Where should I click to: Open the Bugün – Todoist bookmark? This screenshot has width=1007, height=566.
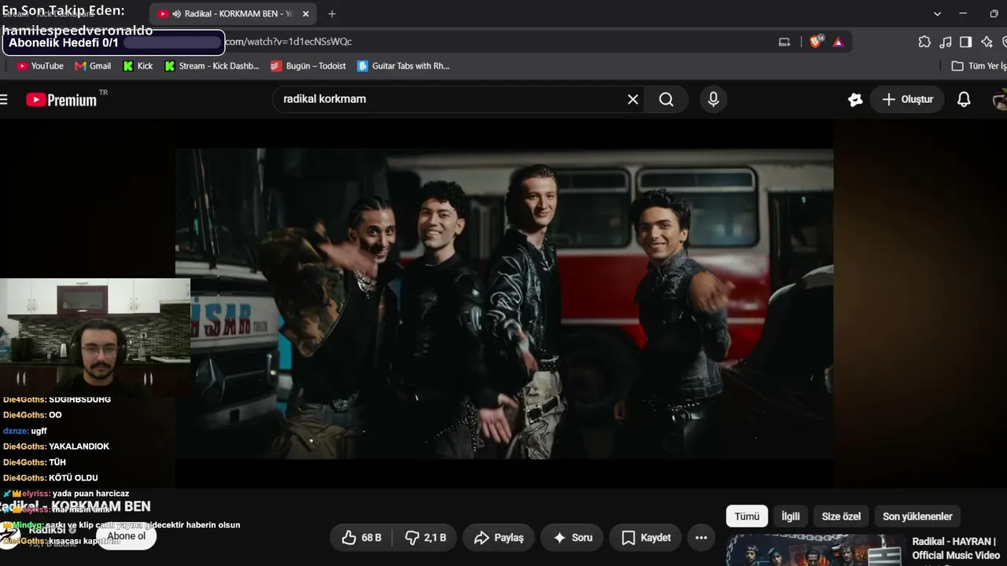pos(308,66)
